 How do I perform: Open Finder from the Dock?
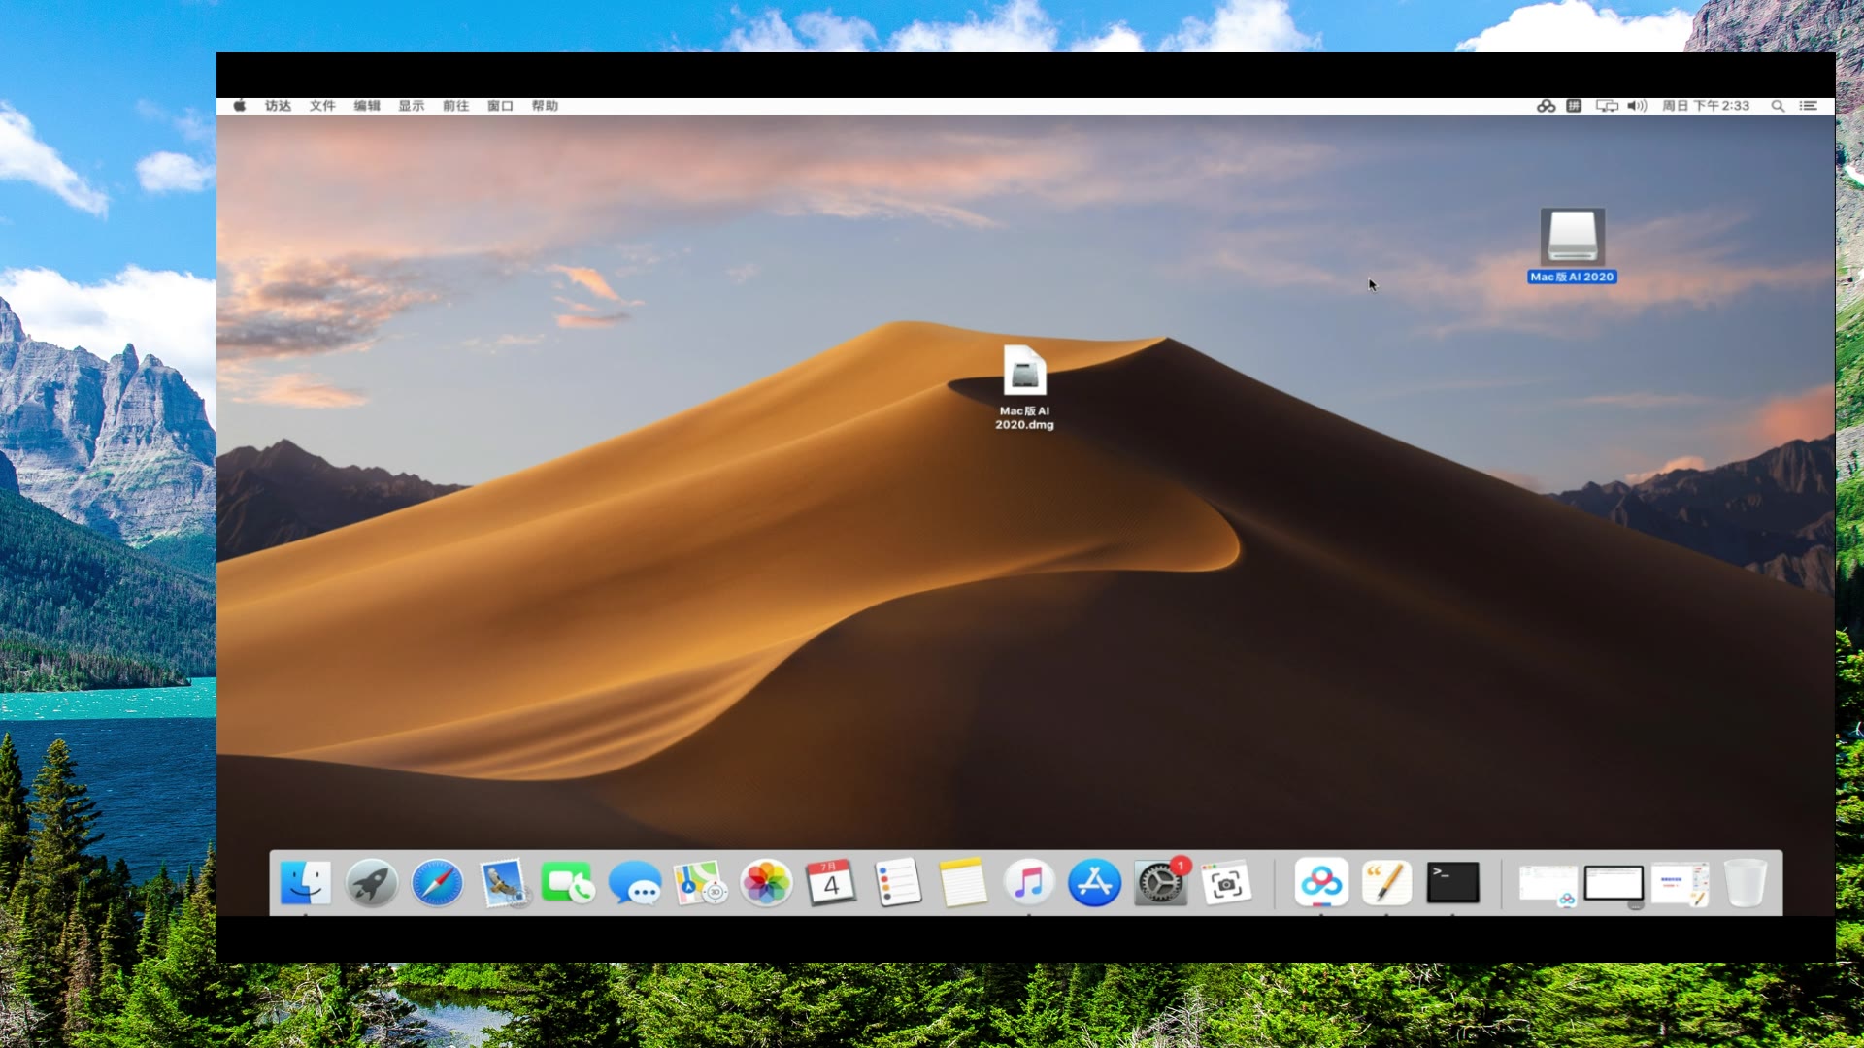click(x=306, y=883)
